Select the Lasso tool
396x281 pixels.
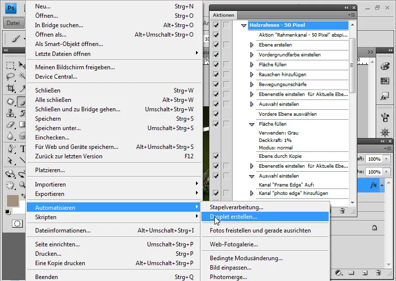10,76
